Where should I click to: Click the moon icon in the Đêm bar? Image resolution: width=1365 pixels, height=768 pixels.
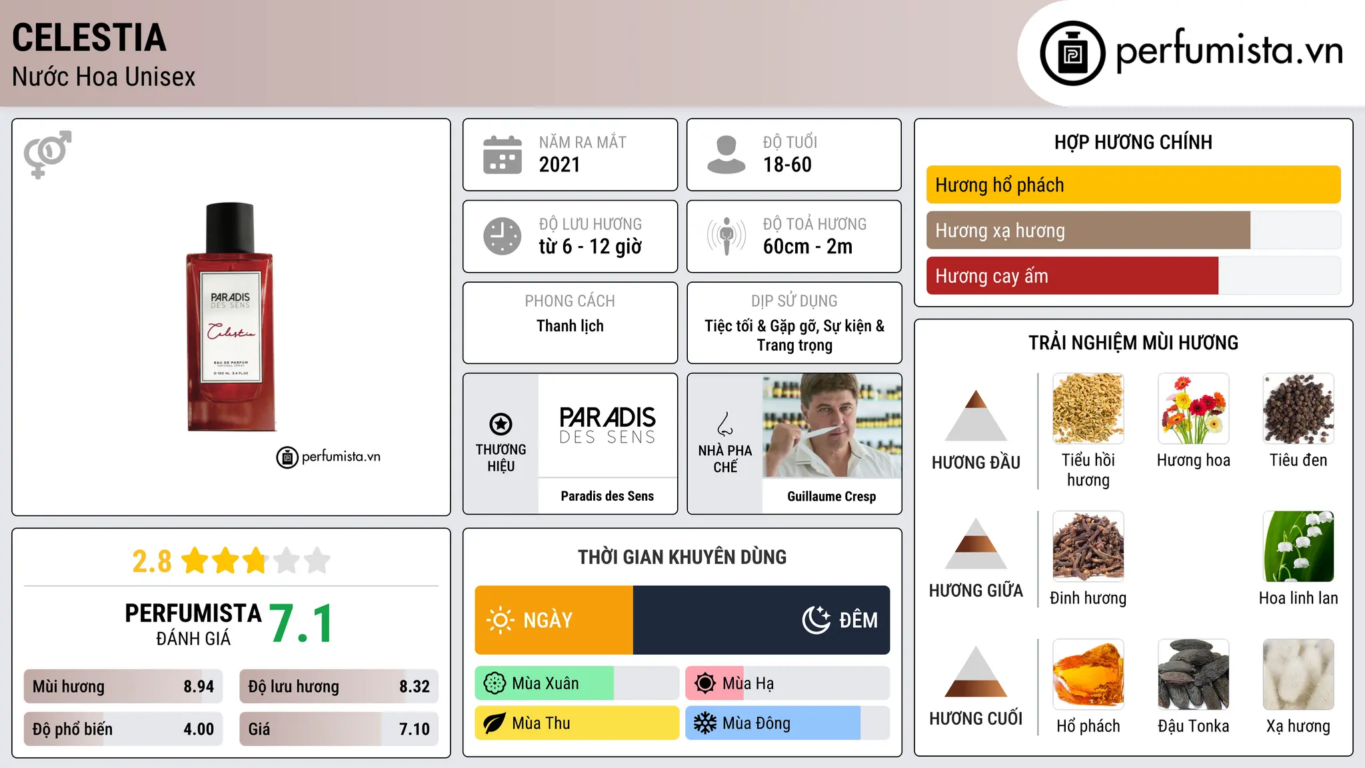816,620
